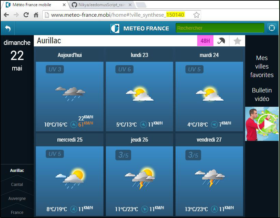Close the Nikya/eedomusScript_rain tab
280x218 pixels.
point(130,5)
